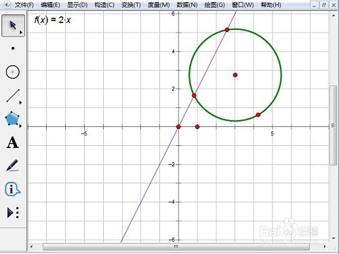339x254 pixels.
Task: Click the vertical scrollbar thumb
Action: (333, 126)
